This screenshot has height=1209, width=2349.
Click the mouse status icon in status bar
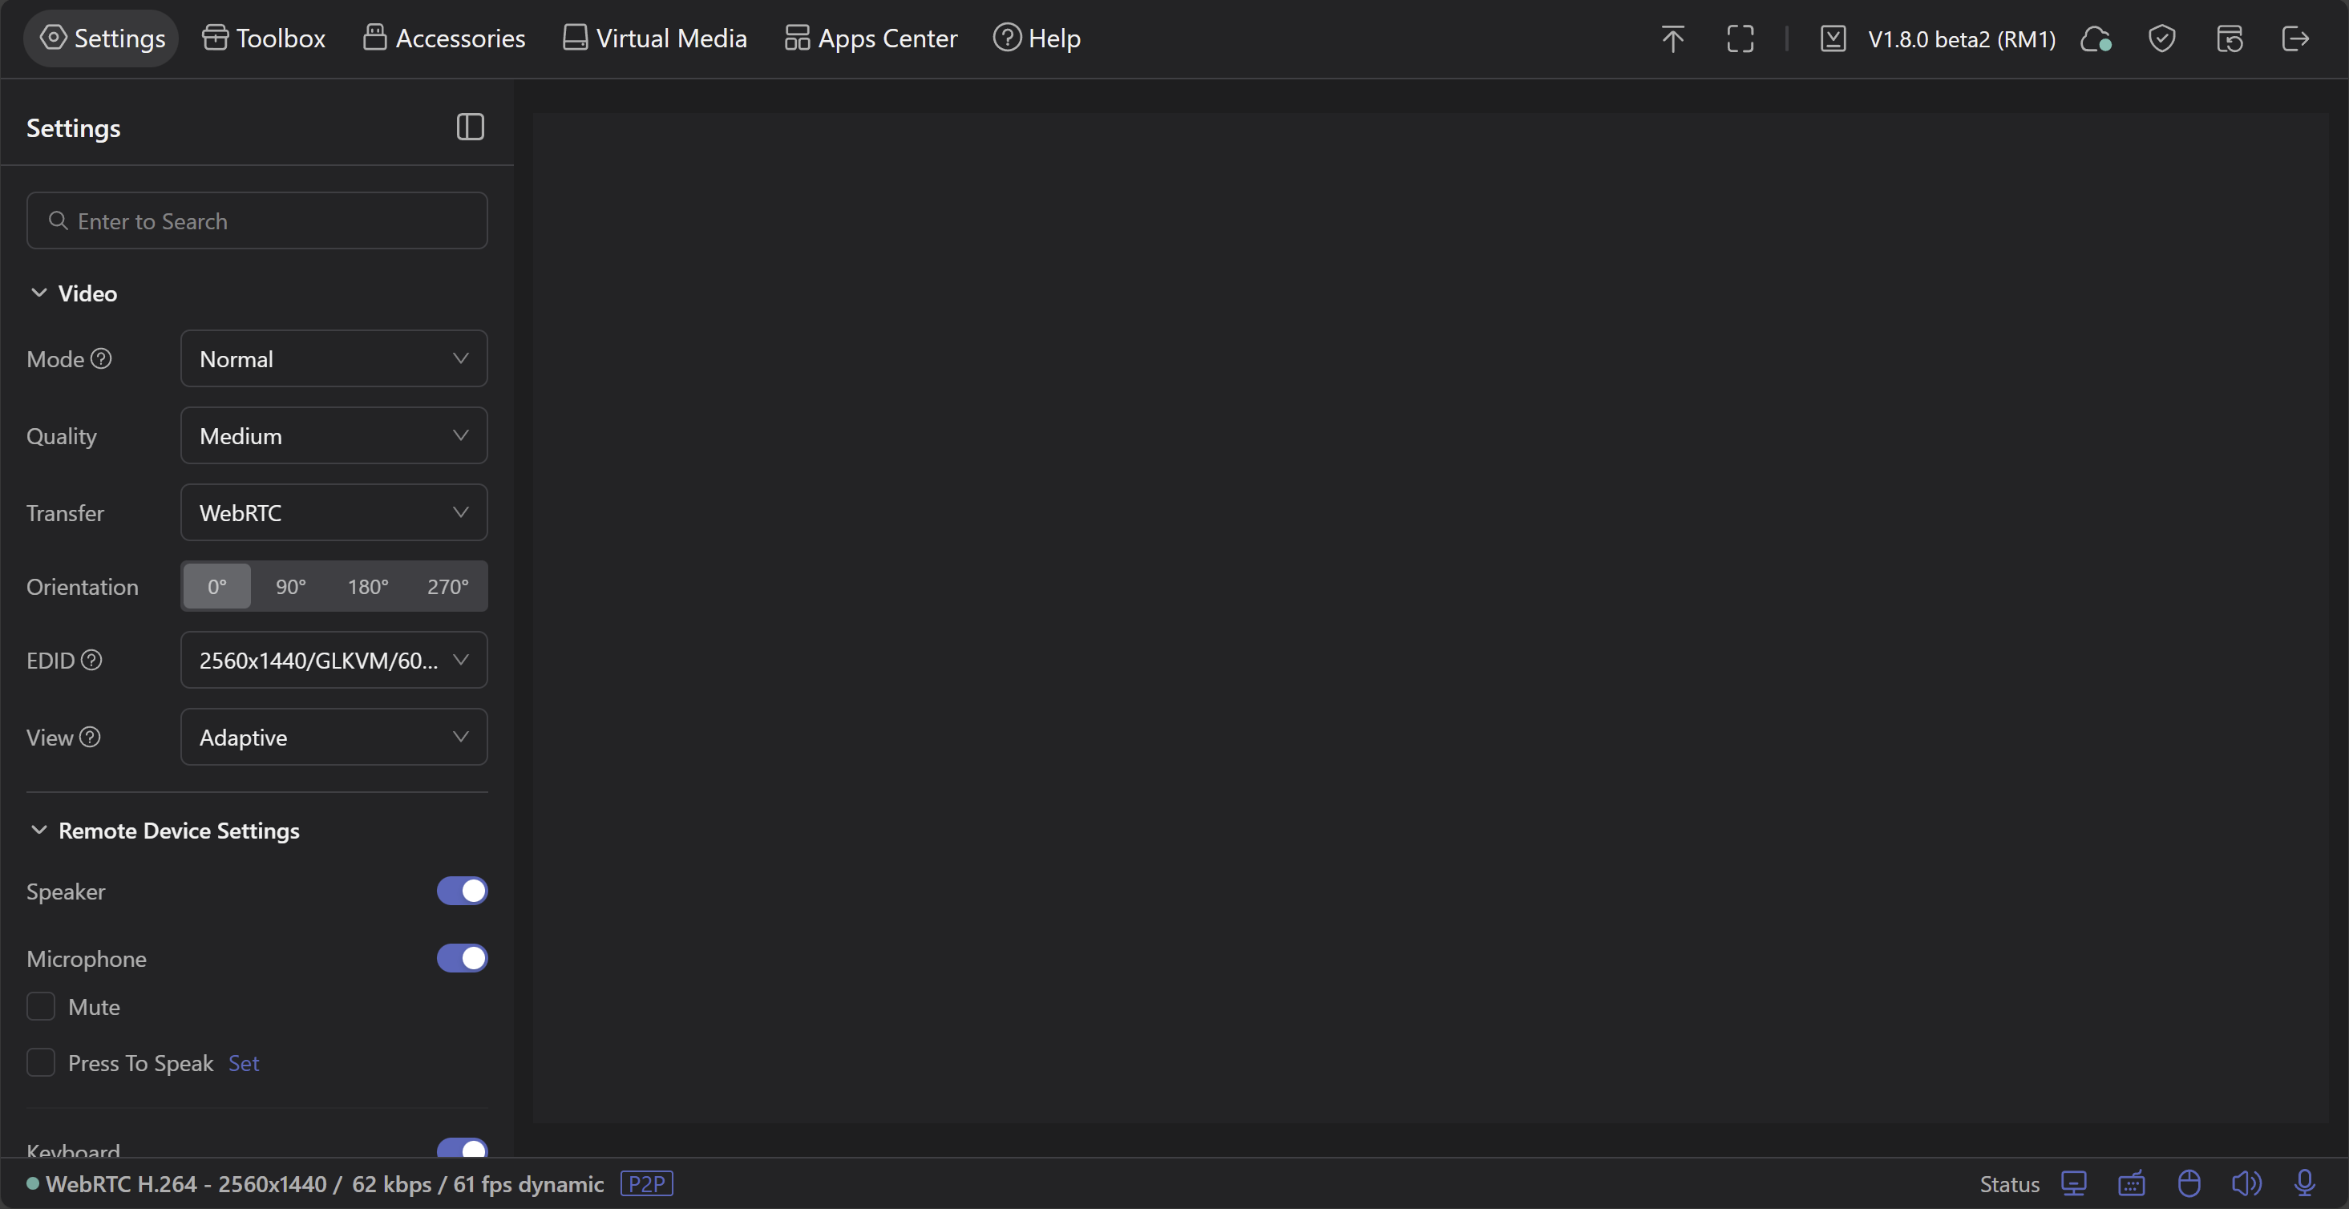tap(2189, 1183)
